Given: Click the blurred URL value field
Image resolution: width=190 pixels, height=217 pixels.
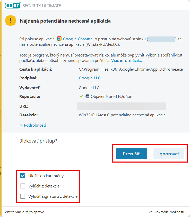Looking at the screenshot, I should coord(122,106).
